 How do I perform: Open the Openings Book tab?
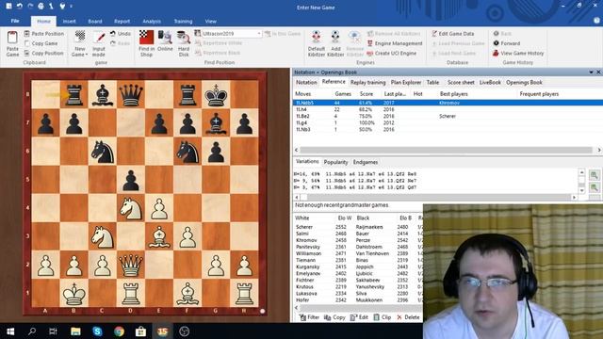point(524,82)
